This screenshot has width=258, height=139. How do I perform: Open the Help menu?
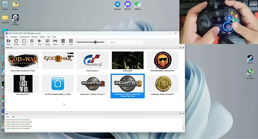point(54,37)
